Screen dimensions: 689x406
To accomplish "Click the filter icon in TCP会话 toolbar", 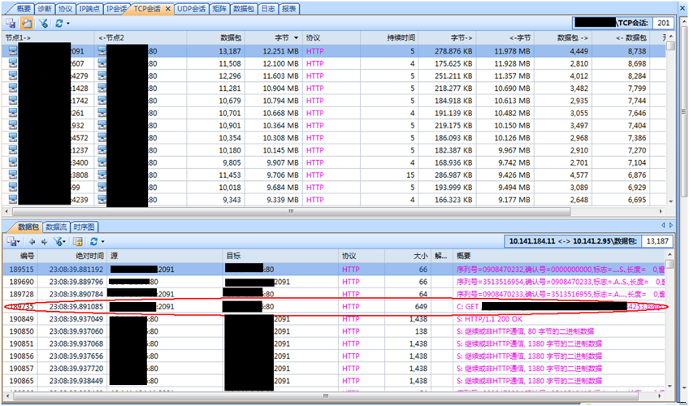I will pos(43,24).
